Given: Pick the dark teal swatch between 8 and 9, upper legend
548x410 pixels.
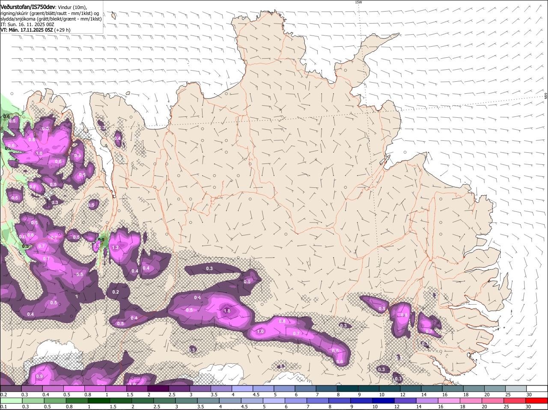Looking at the screenshot, I should [x=348, y=389].
